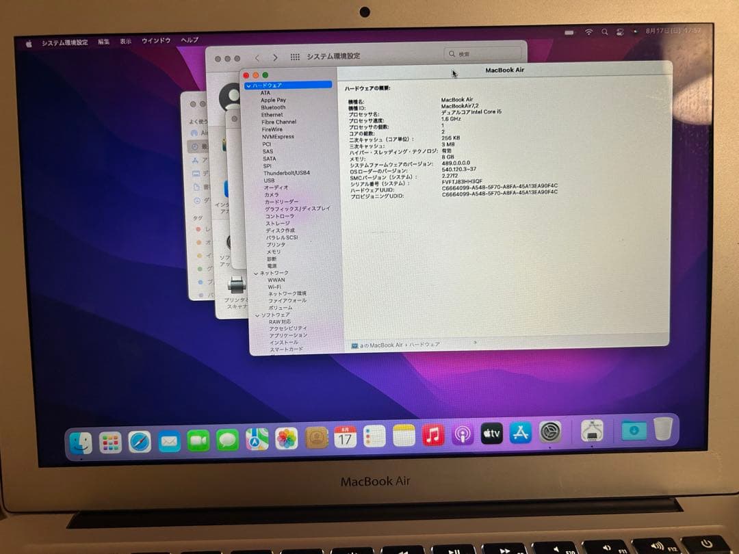Open the Photos app in the Dock

pyautogui.click(x=287, y=438)
